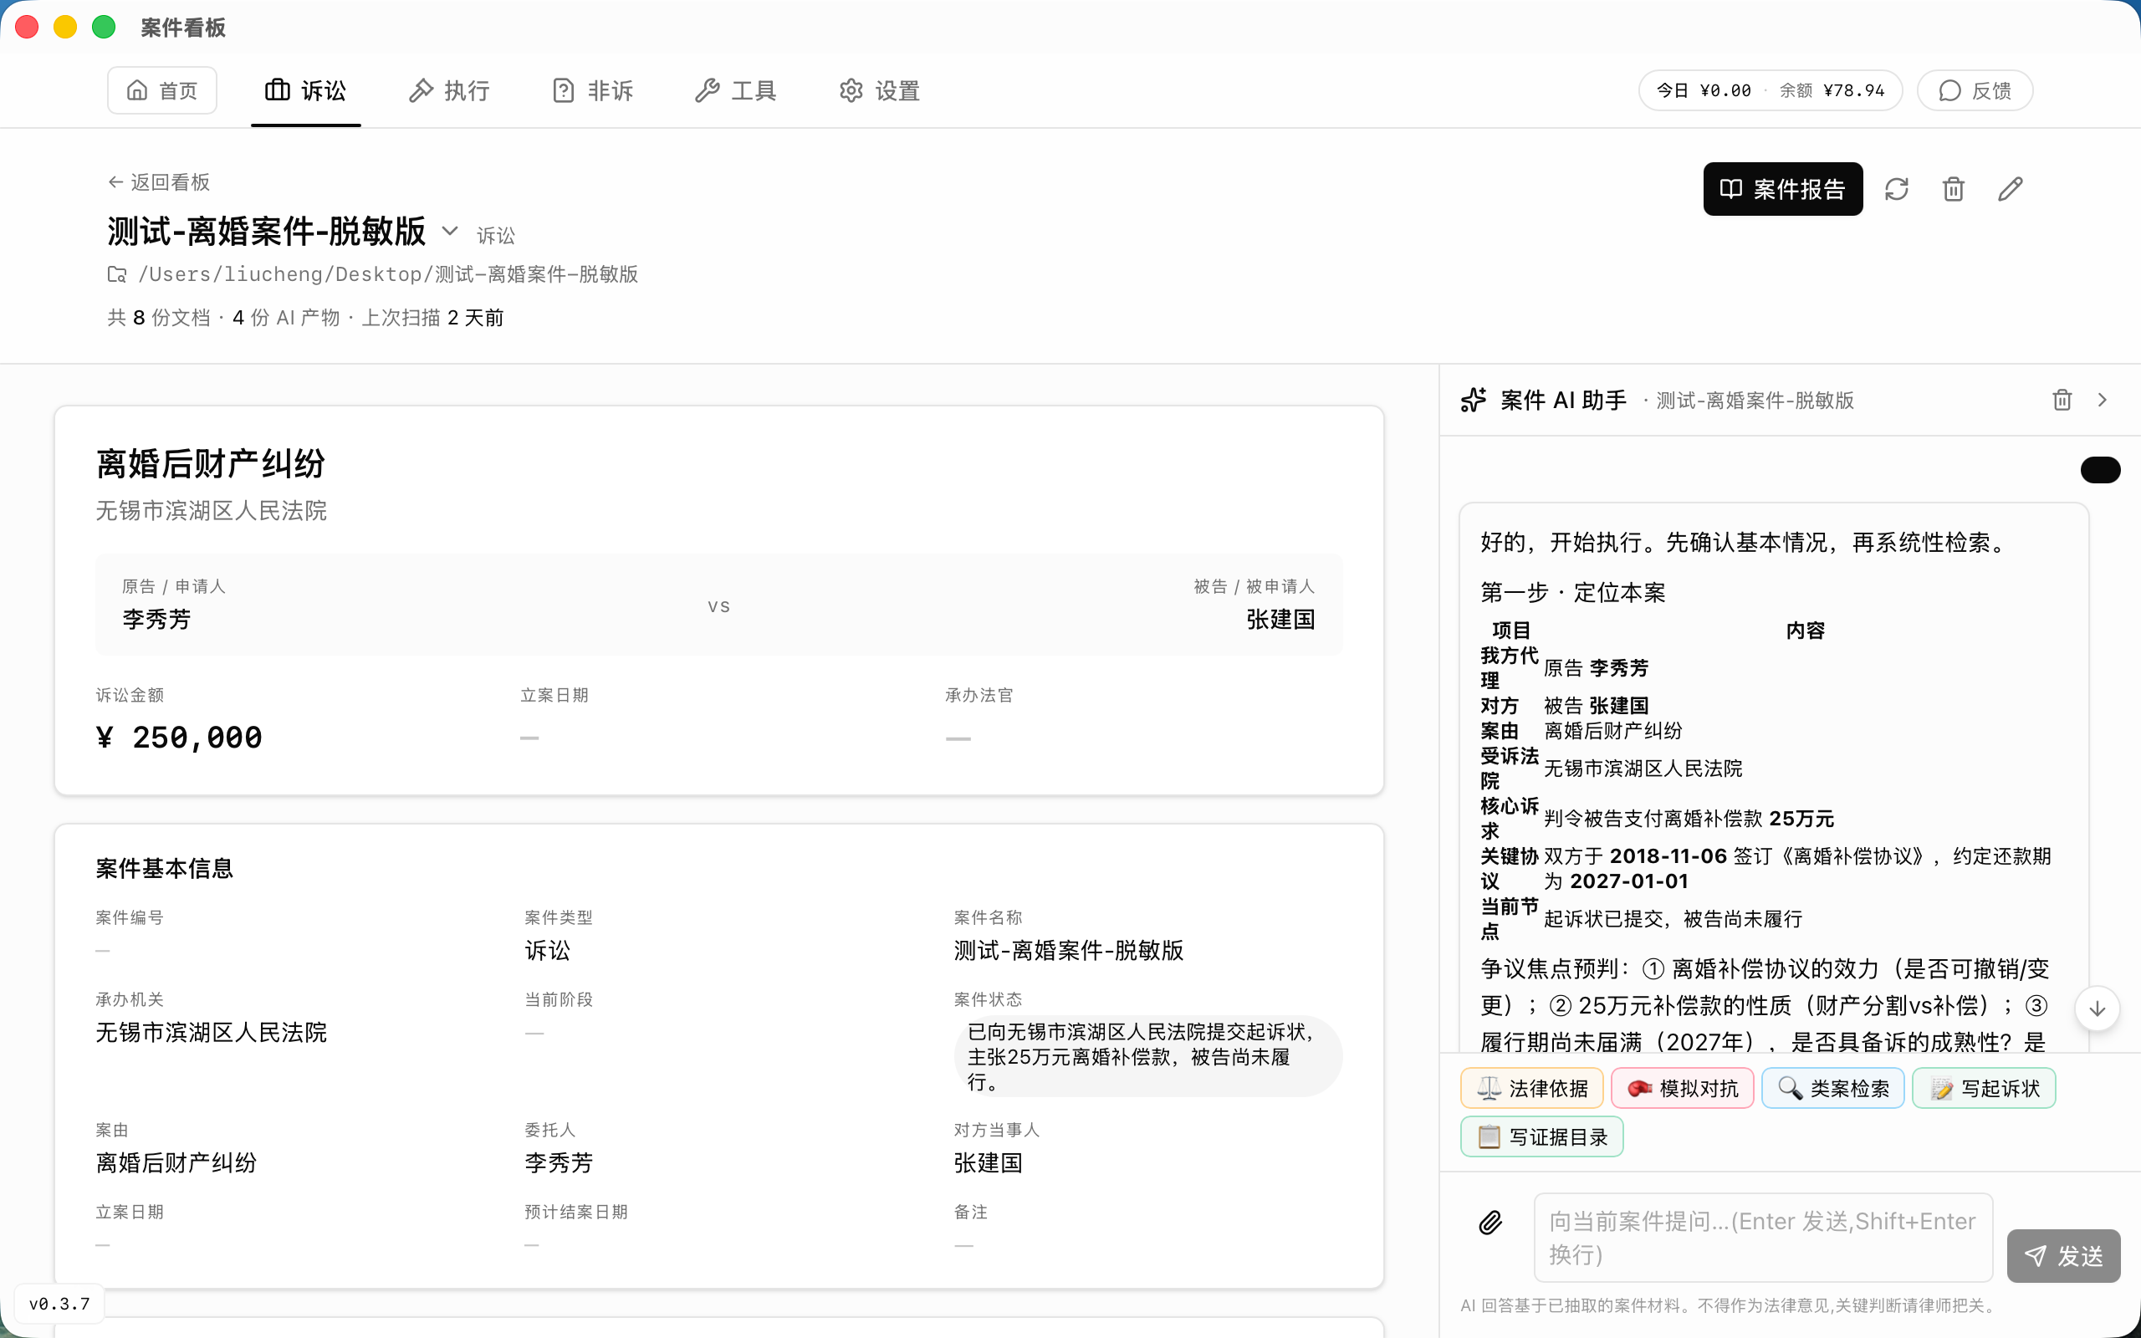Click the delete case trash icon
The width and height of the screenshot is (2141, 1338).
tap(1953, 188)
